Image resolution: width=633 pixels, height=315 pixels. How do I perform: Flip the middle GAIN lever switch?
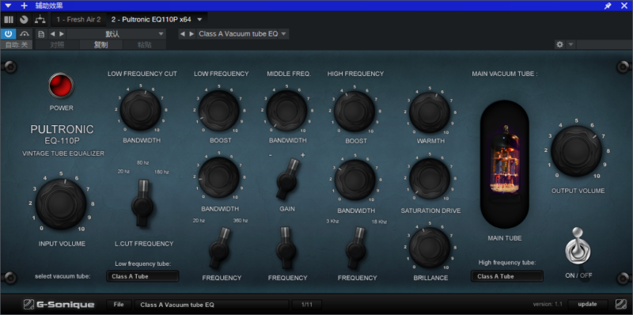coord(287,179)
